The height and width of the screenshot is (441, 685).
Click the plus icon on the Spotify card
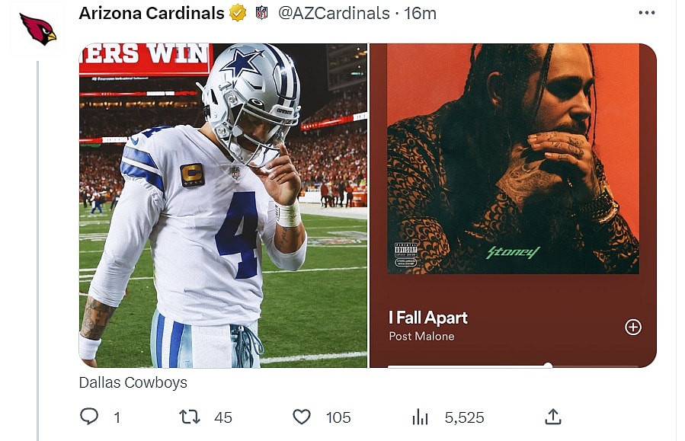tap(633, 328)
